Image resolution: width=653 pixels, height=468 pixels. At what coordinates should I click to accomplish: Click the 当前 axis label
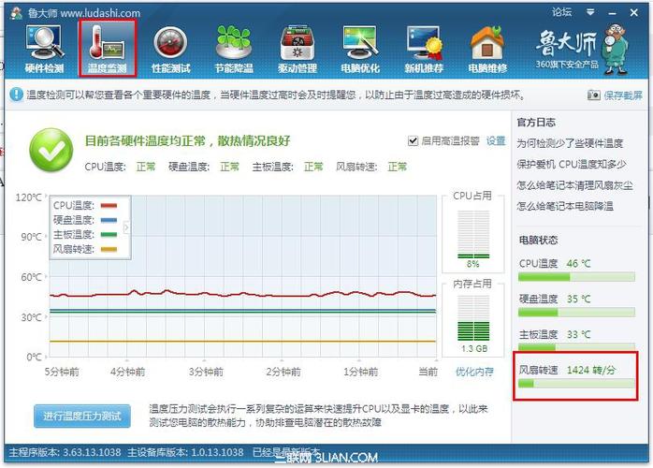coord(428,372)
